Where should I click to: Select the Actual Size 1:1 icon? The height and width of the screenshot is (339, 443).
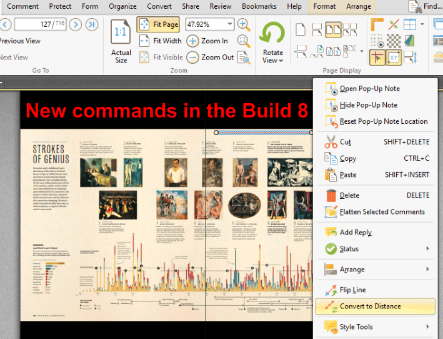tap(121, 32)
